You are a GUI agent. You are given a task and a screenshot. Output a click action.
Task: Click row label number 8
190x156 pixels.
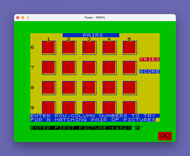click(x=32, y=88)
